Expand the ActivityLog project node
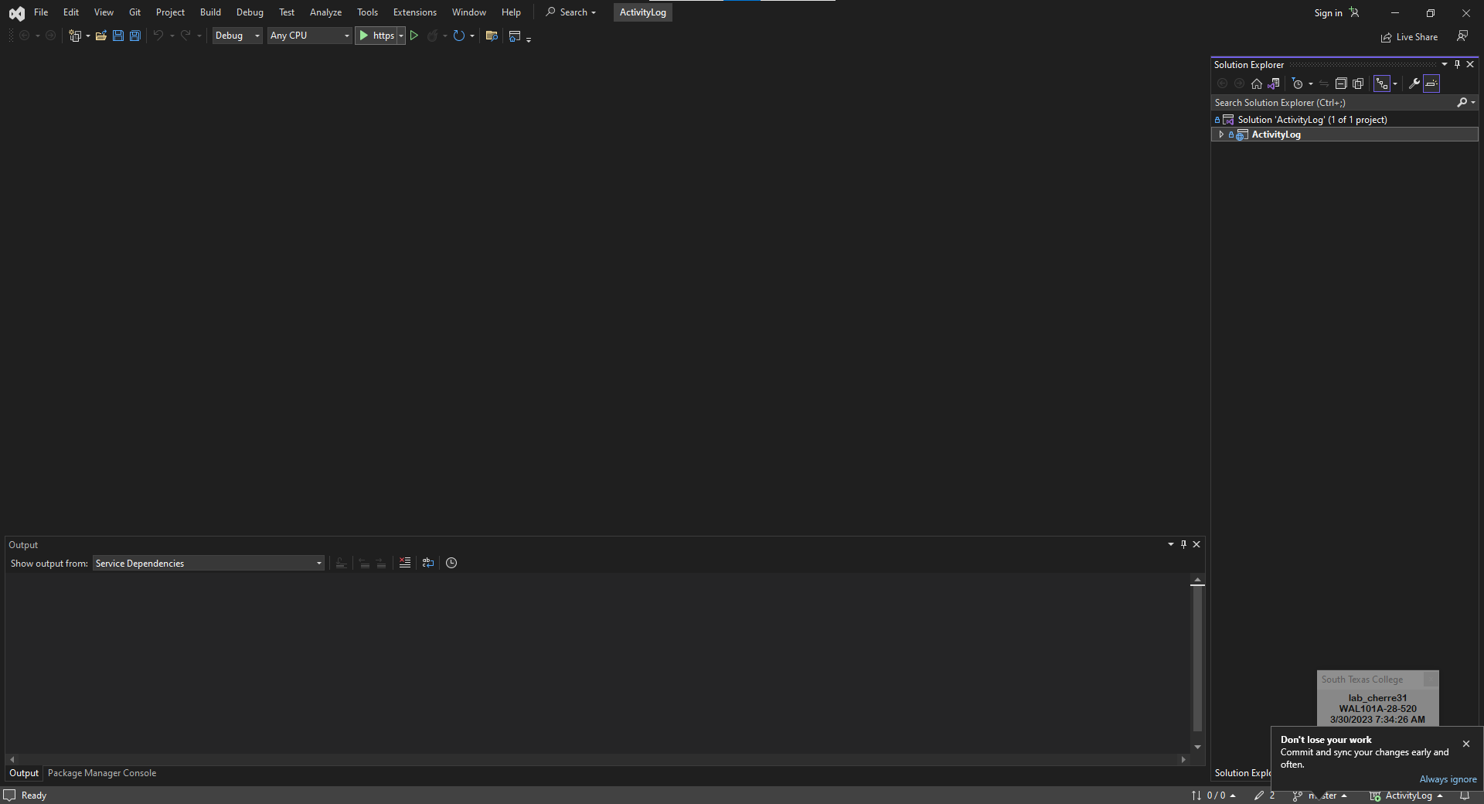1484x804 pixels. coord(1221,135)
